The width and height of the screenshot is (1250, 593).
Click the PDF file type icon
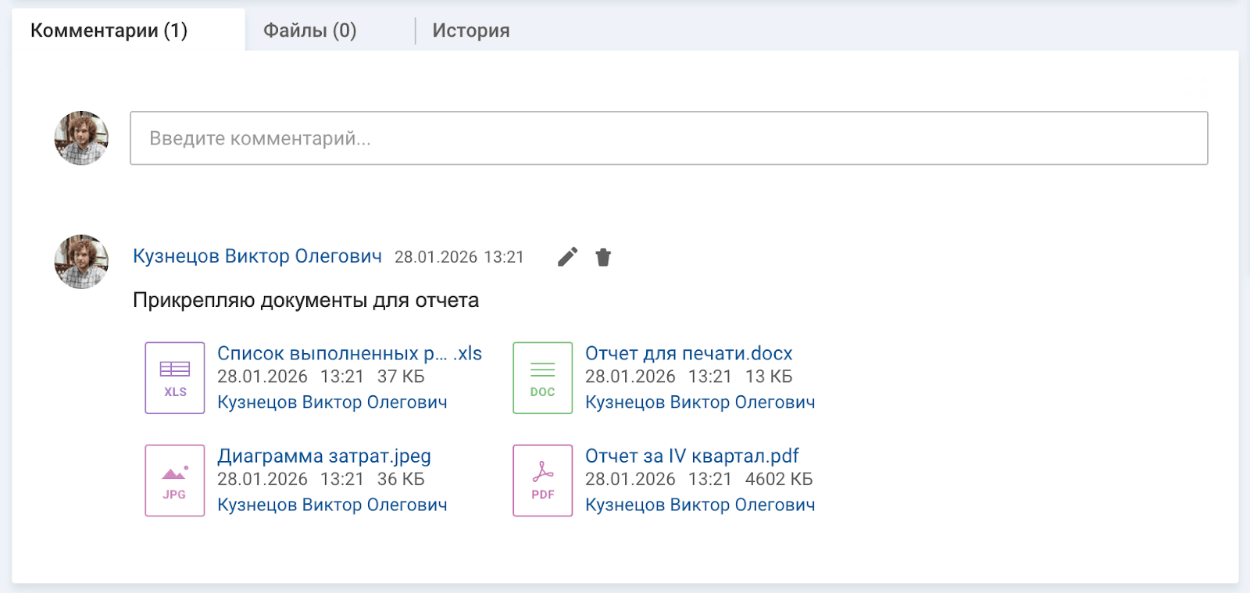(x=543, y=480)
